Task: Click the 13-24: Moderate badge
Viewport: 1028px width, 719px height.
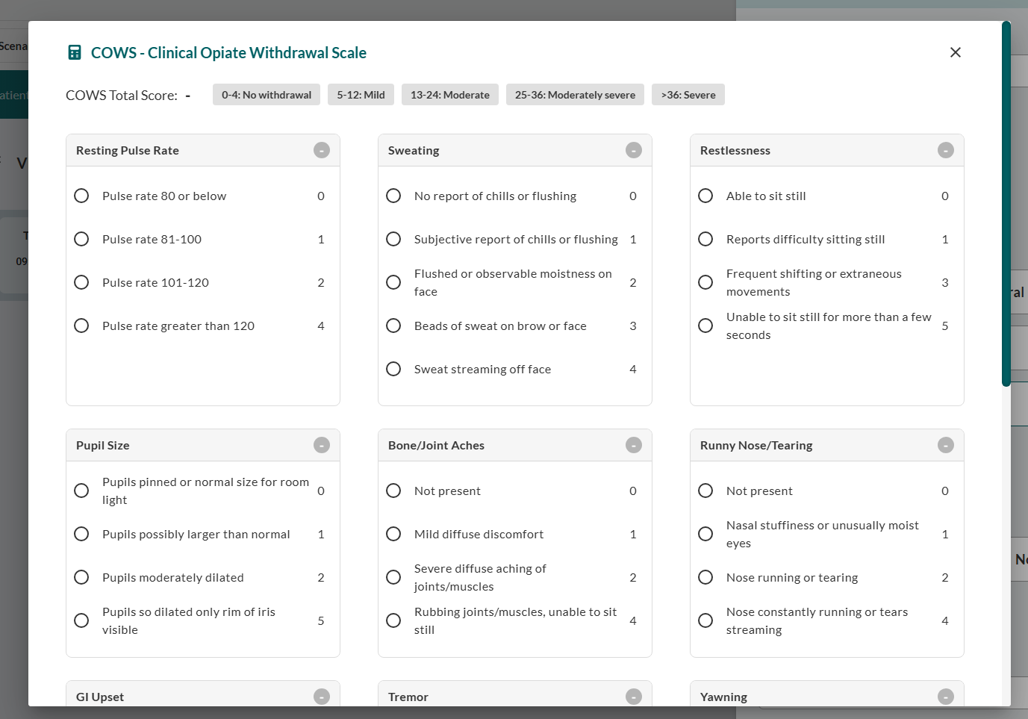Action: point(450,95)
